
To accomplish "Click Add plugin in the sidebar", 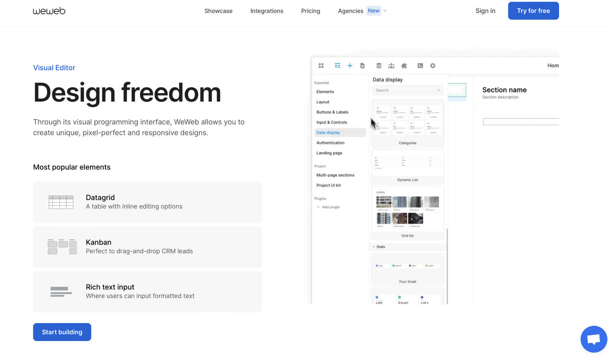I will click(328, 207).
